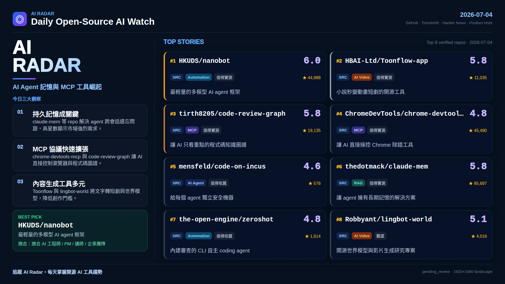Open the mensfeld/code-on-incus story title
This screenshot has width=505, height=284.
222,166
